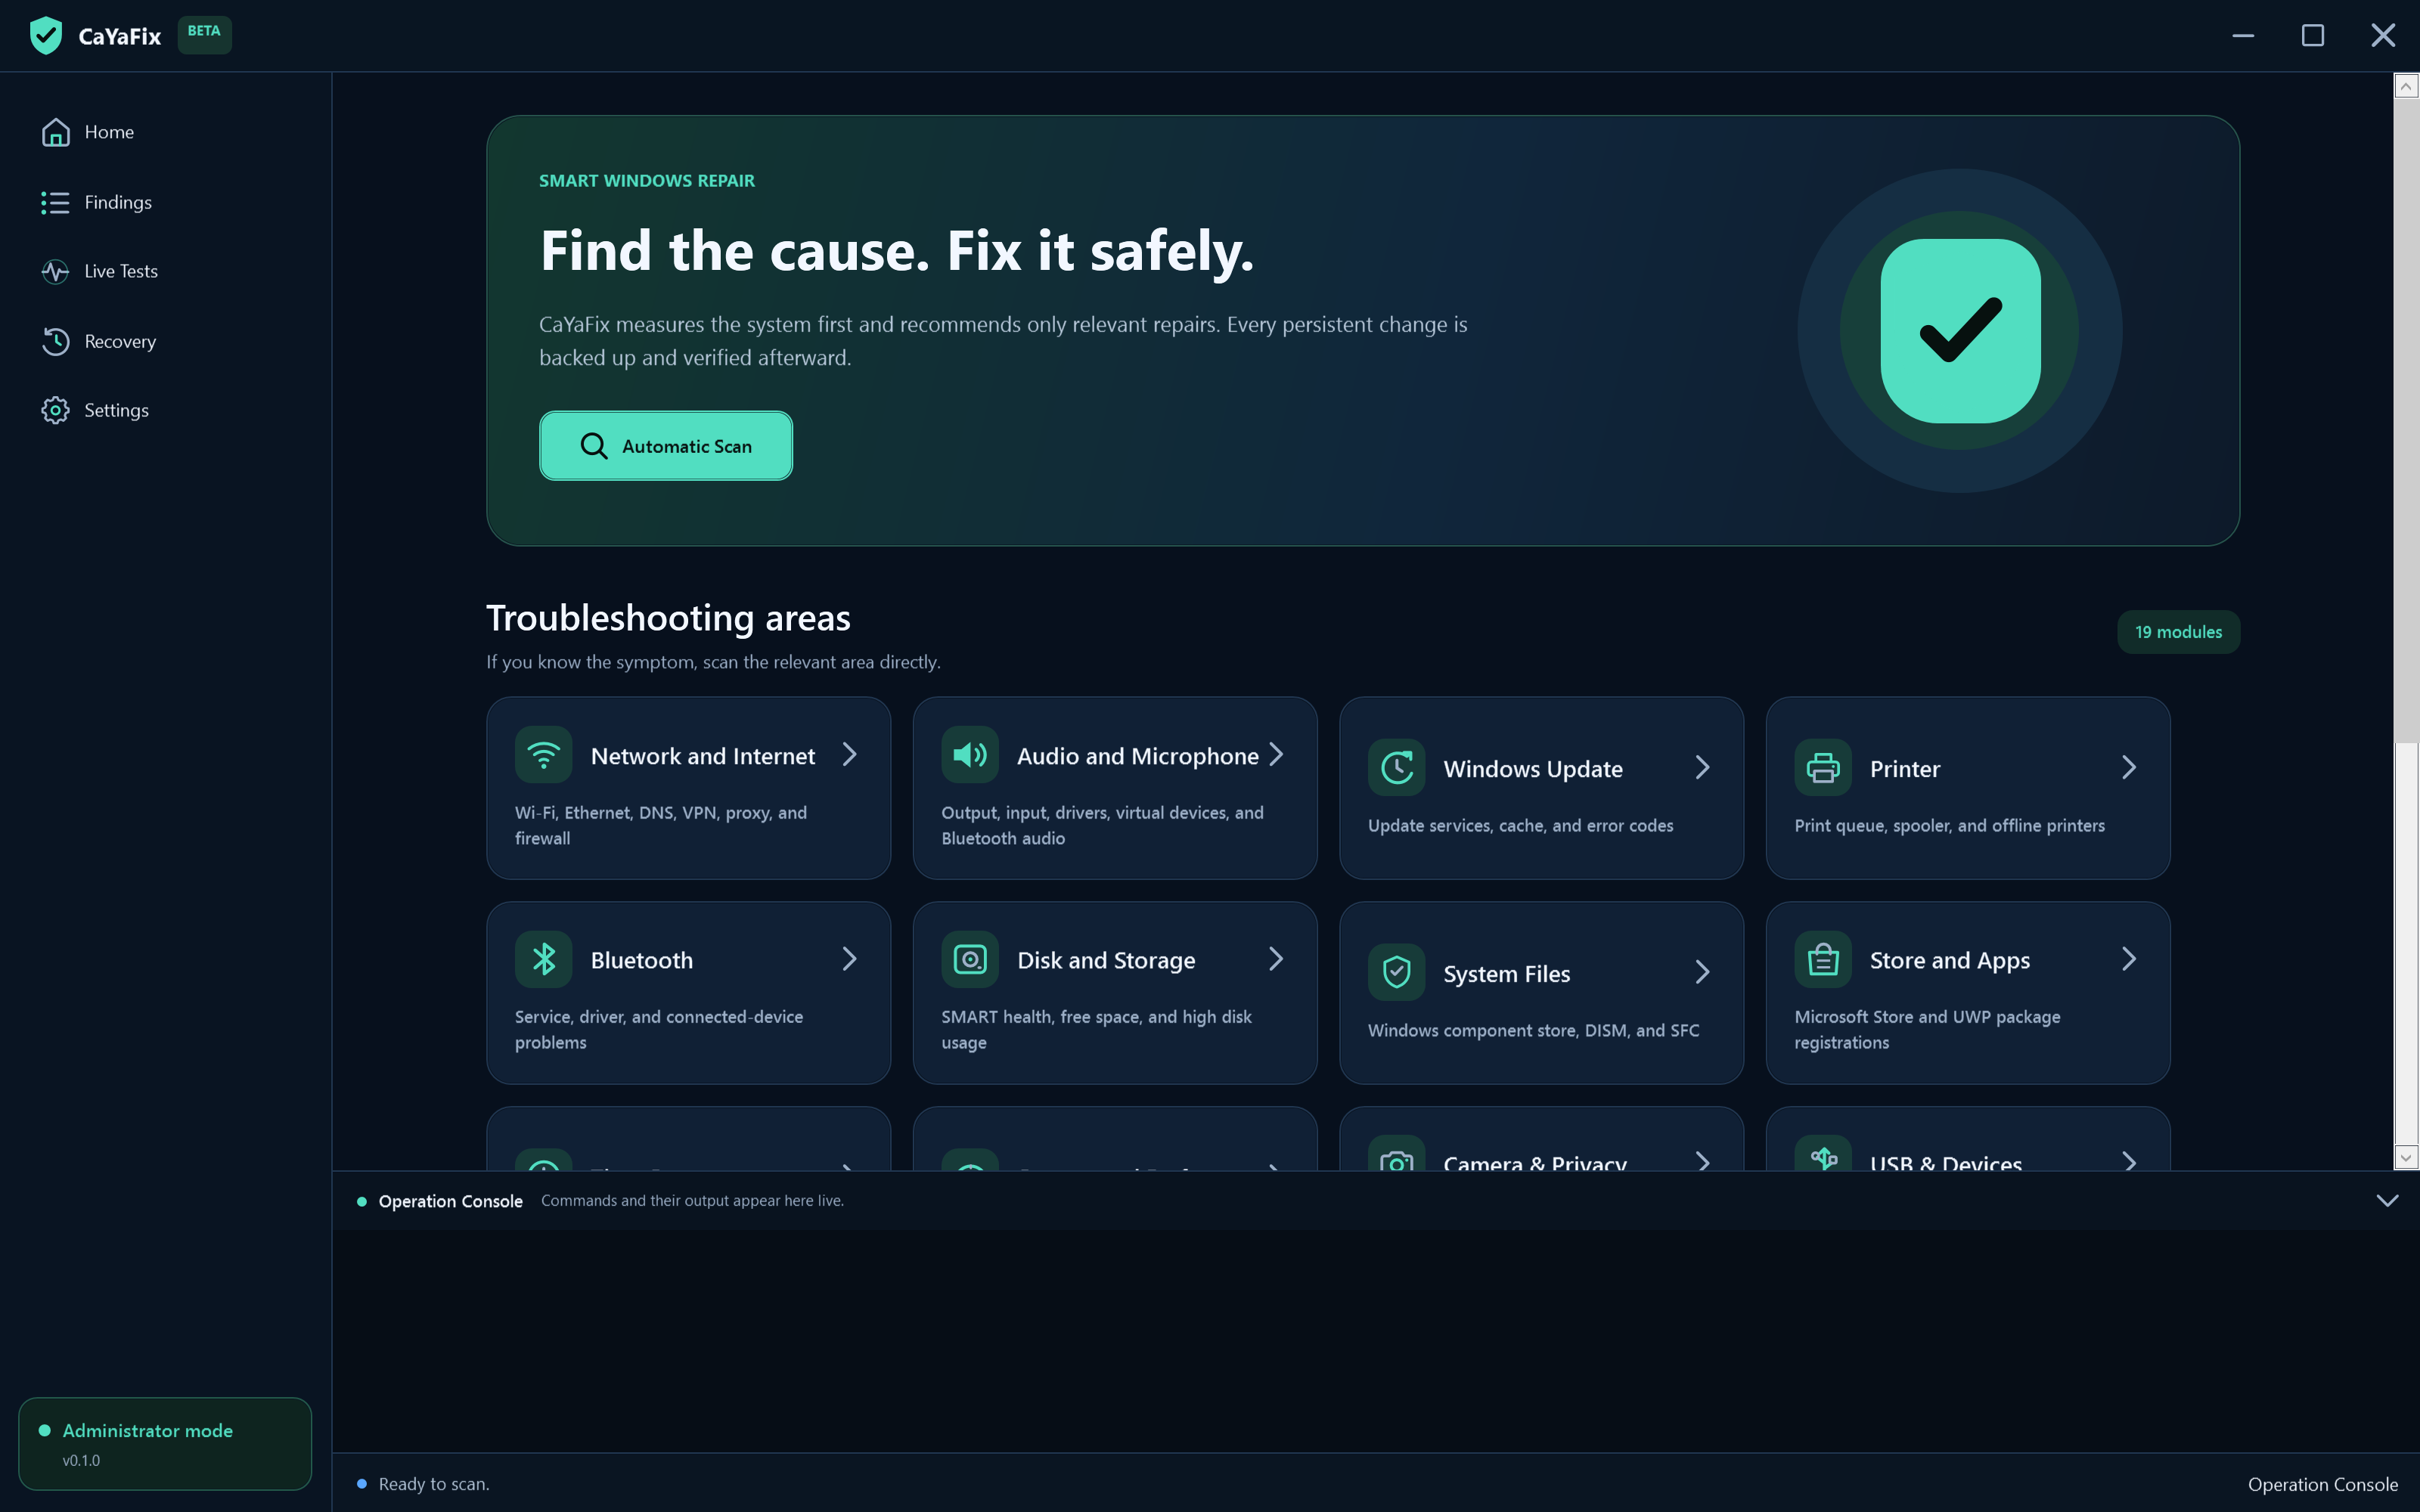This screenshot has height=1512, width=2420.
Task: Open the Findings page
Action: point(166,202)
